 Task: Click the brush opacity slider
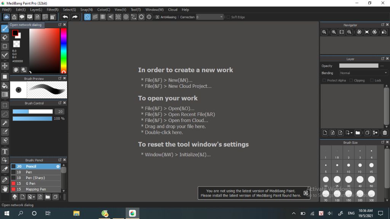coord(32,119)
